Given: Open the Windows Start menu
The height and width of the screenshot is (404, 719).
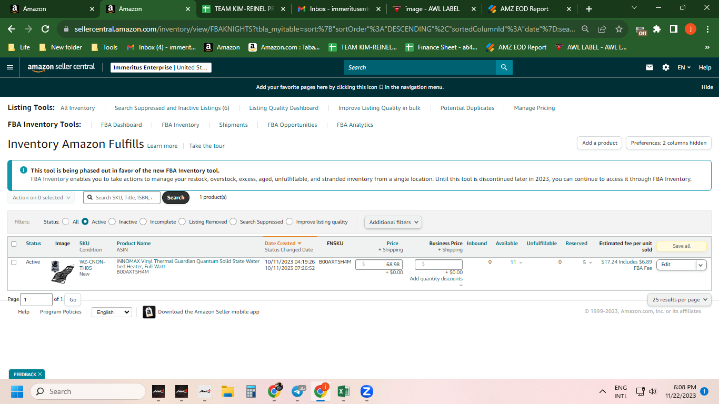Looking at the screenshot, I should point(17,391).
